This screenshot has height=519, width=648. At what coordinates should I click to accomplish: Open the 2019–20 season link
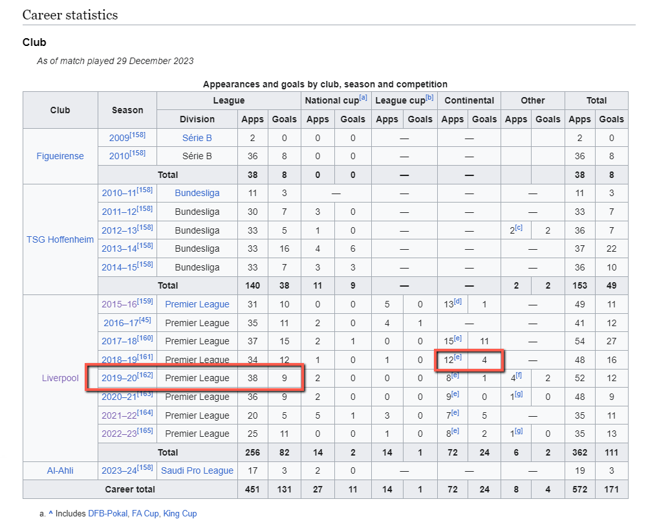coord(119,378)
